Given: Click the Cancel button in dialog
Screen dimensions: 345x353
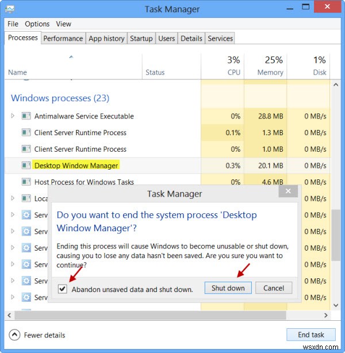Looking at the screenshot, I should point(274,288).
